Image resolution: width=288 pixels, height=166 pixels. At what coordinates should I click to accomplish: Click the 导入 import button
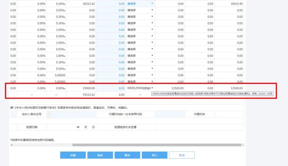tap(154, 155)
